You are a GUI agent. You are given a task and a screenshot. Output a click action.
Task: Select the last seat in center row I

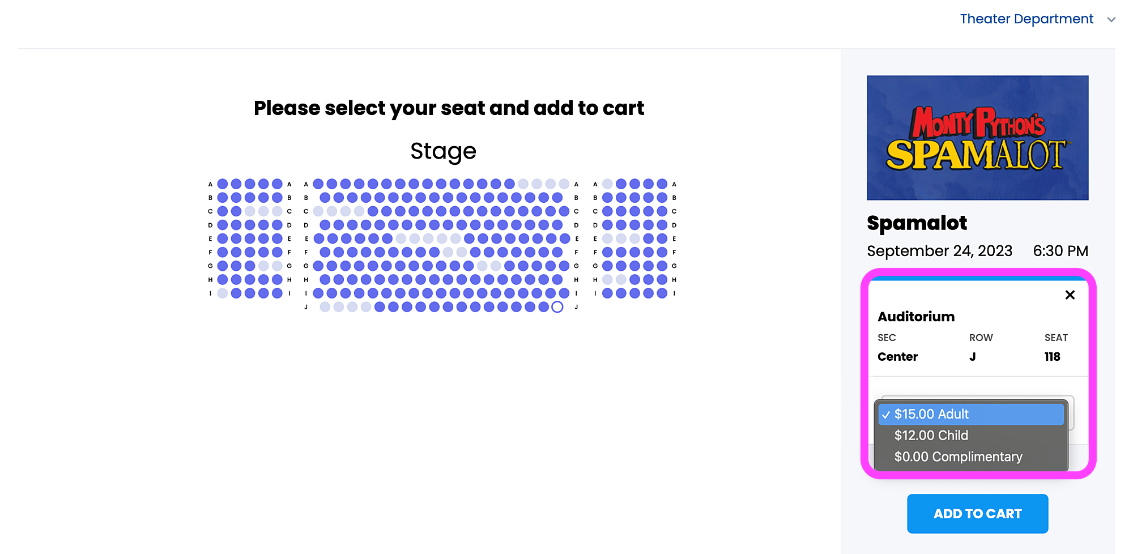click(x=564, y=293)
